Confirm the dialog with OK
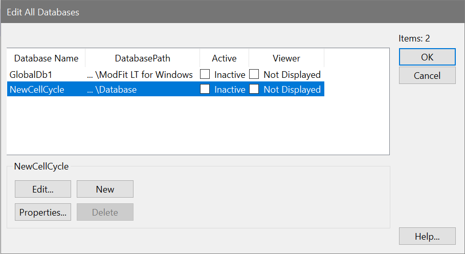Viewport: 465px width, 254px height. (x=427, y=57)
